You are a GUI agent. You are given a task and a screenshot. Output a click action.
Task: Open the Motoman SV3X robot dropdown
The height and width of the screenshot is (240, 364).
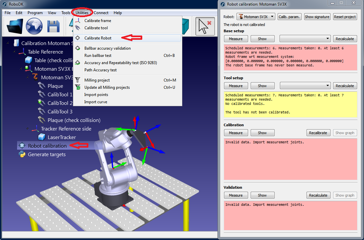[x=256, y=16]
